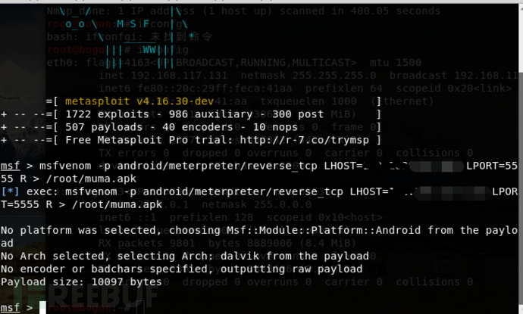Image resolution: width=523 pixels, height=314 pixels.
Task: Click the '986 auxiliary' count text
Action: click(211, 114)
